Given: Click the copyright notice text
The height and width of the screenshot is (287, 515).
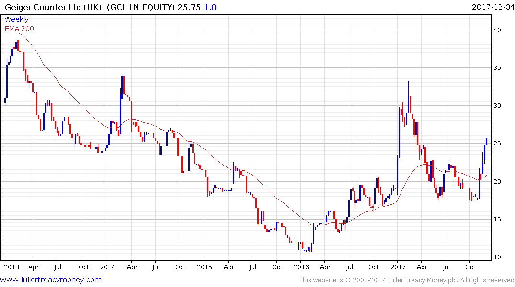Looking at the screenshot, I should [407, 280].
